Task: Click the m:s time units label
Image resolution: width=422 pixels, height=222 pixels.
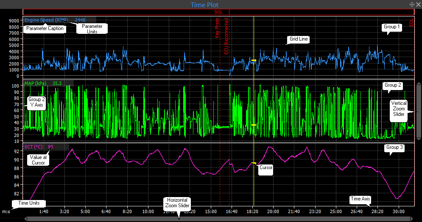Action: [6, 211]
